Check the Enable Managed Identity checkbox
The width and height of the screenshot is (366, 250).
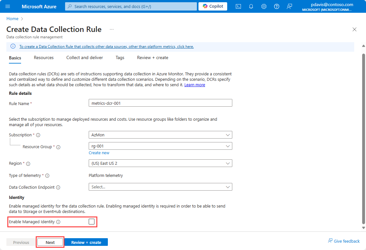point(92,222)
